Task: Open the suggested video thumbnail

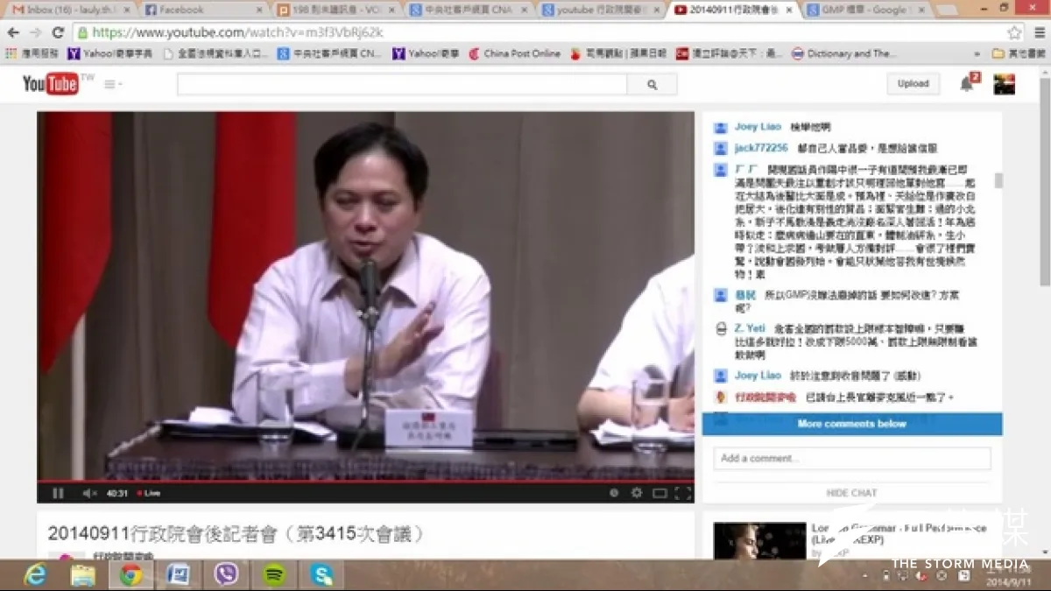Action: click(759, 541)
